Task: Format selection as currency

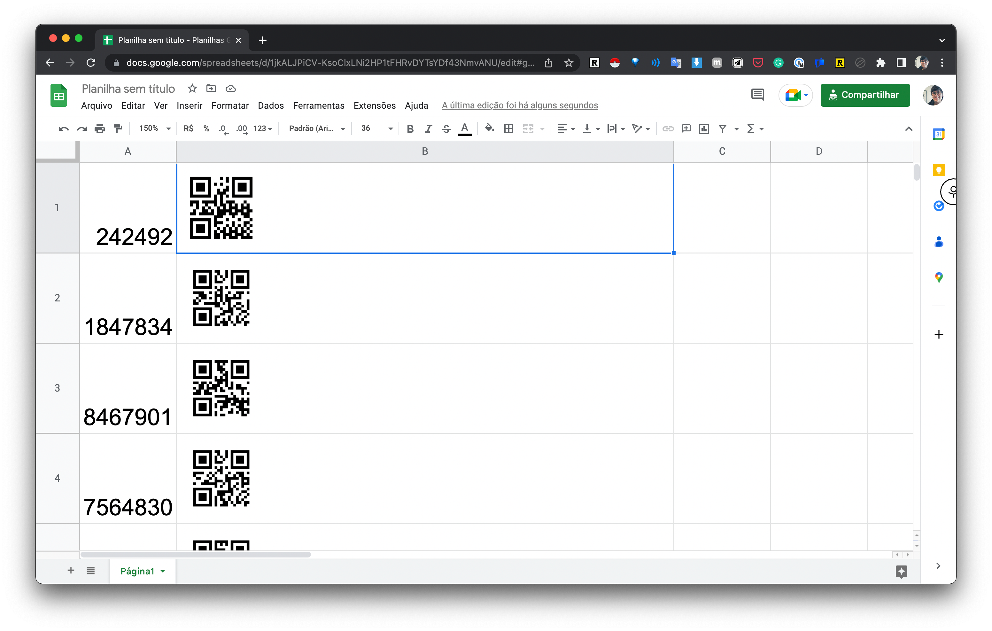Action: click(x=188, y=129)
